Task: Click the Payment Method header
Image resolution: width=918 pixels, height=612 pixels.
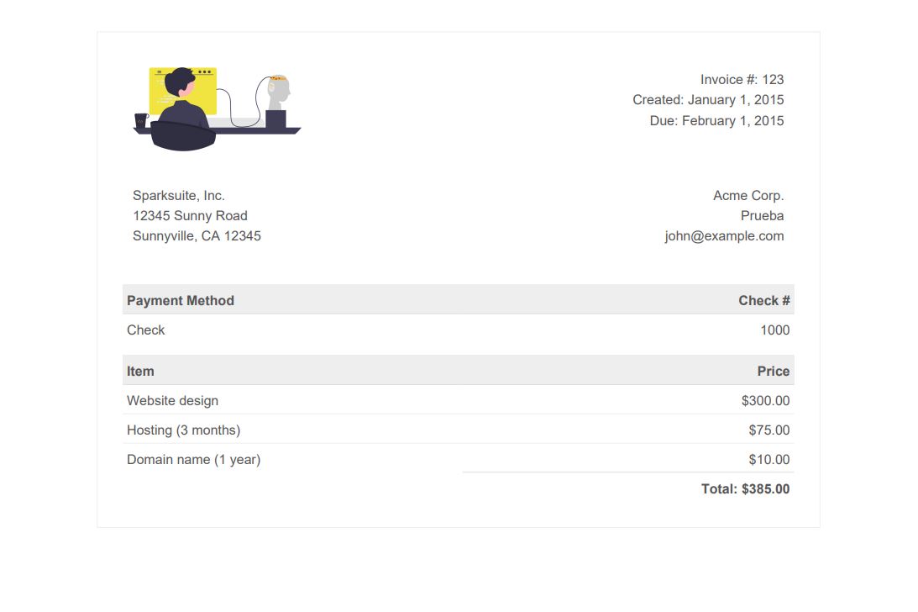Action: (181, 301)
